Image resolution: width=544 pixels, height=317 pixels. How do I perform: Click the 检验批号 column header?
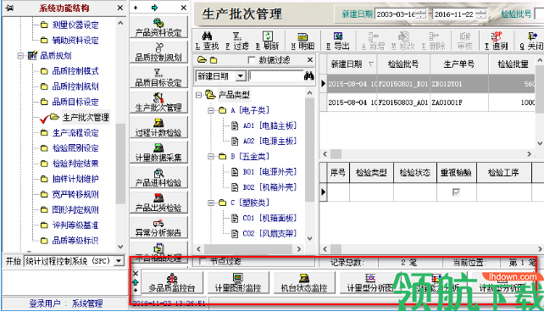pos(403,64)
